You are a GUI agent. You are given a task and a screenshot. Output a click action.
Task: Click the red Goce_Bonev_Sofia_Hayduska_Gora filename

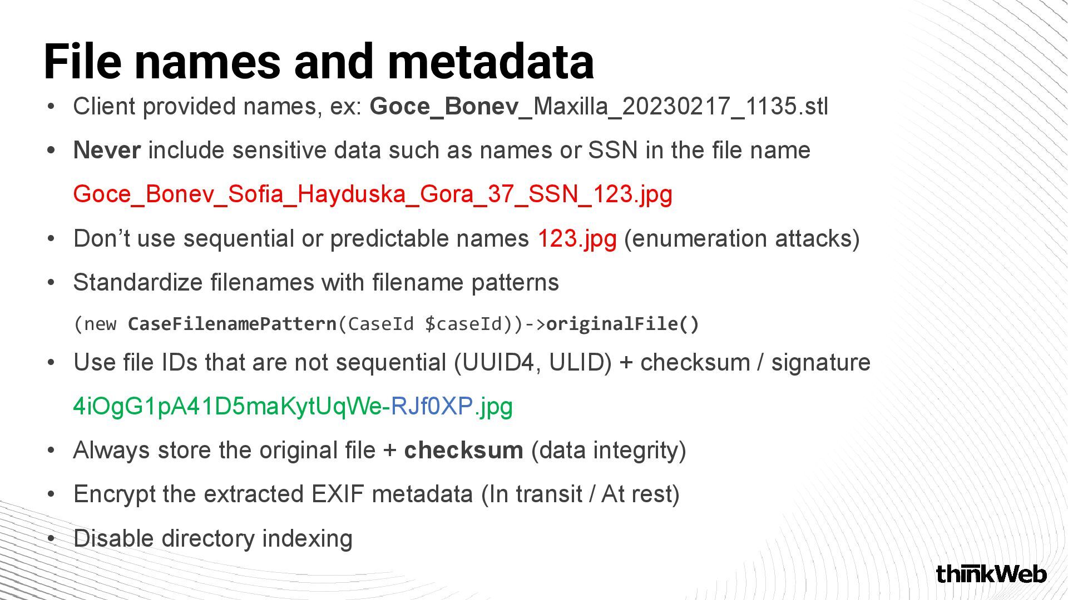click(x=373, y=194)
